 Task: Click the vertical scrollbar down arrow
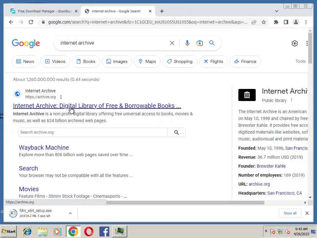click(x=310, y=197)
